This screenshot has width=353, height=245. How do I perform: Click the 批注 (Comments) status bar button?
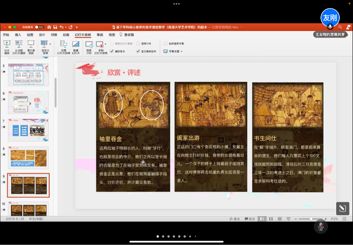coord(250,219)
